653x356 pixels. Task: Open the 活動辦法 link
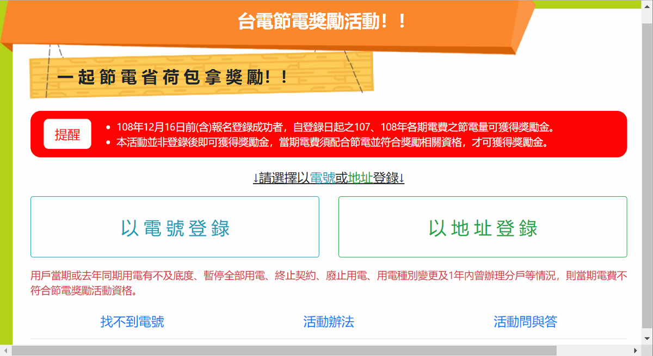(x=329, y=322)
